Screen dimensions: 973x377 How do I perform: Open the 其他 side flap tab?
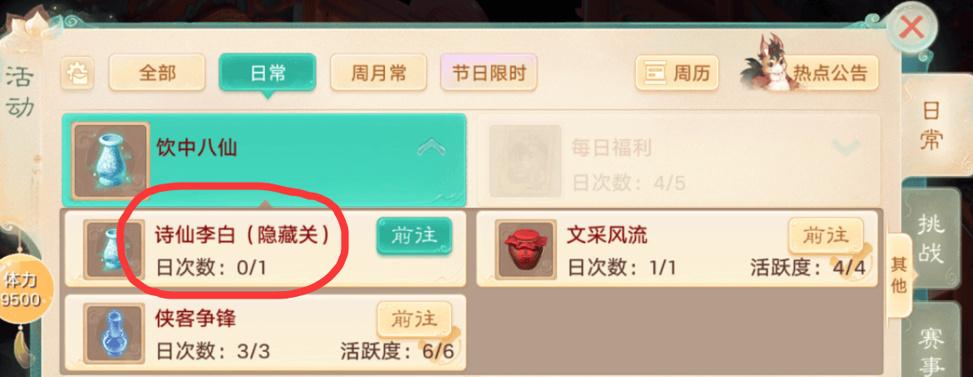[900, 274]
